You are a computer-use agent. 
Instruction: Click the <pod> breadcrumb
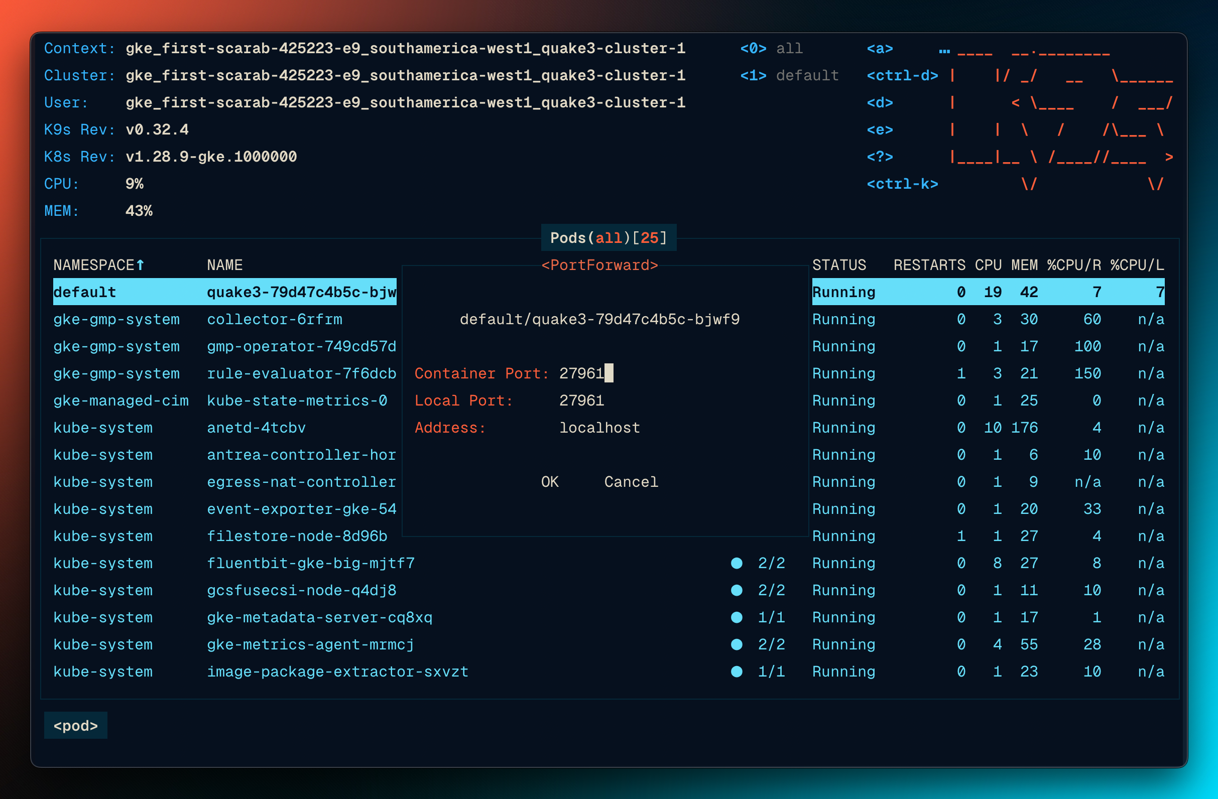tap(76, 726)
